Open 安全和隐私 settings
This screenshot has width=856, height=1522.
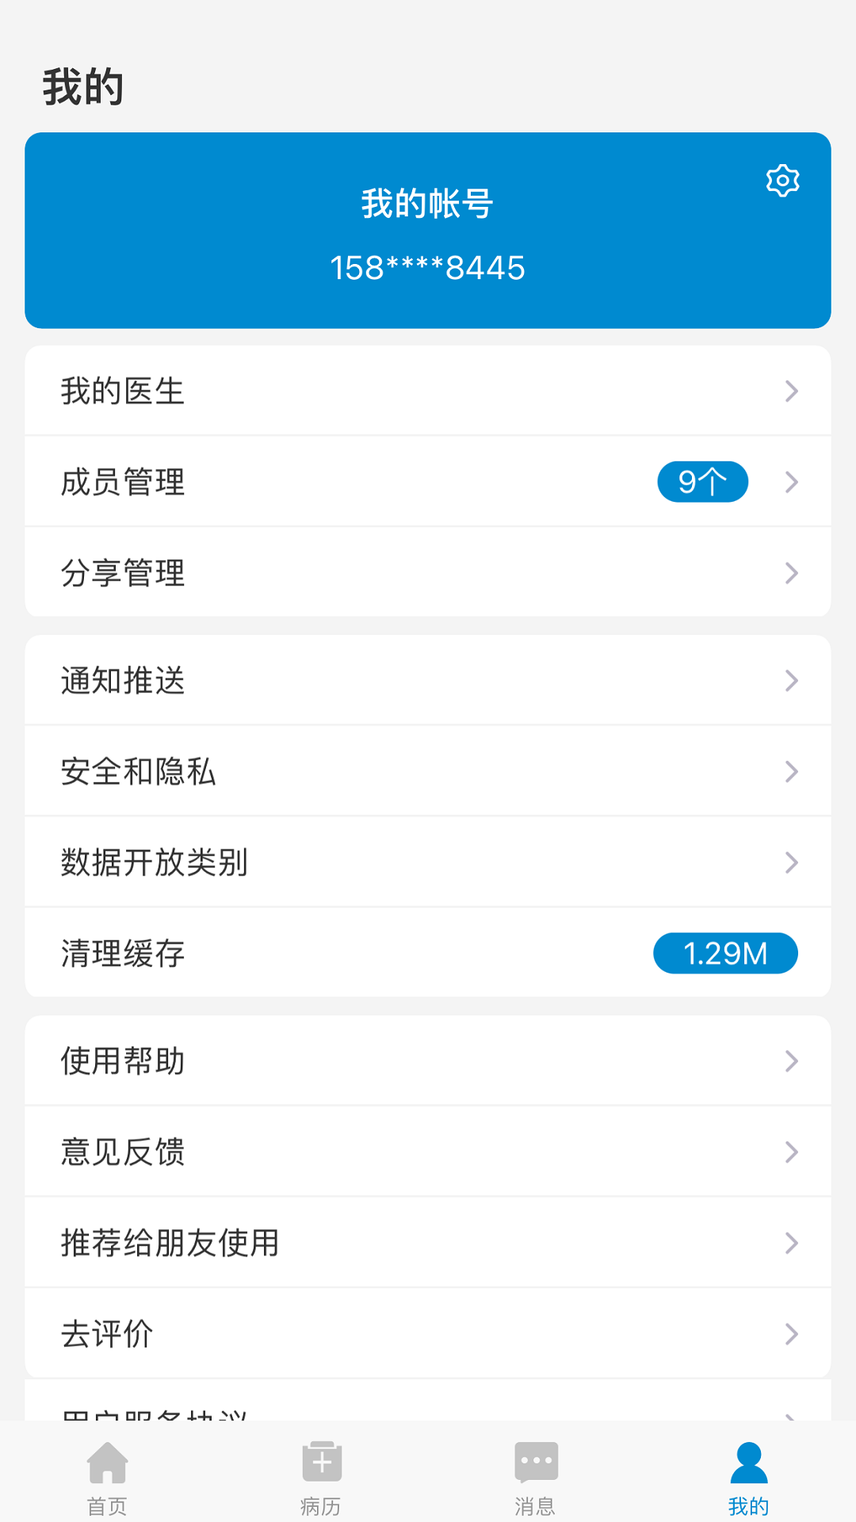[139, 771]
